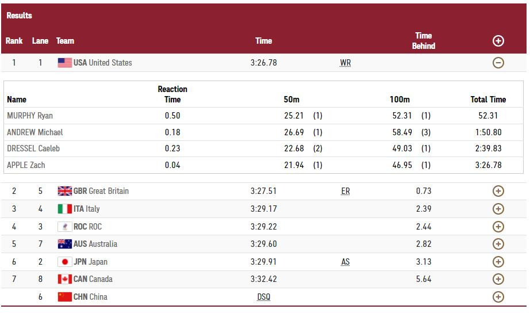The width and height of the screenshot is (530, 313).
Task: Click the USA flag icon
Action: pyautogui.click(x=64, y=63)
